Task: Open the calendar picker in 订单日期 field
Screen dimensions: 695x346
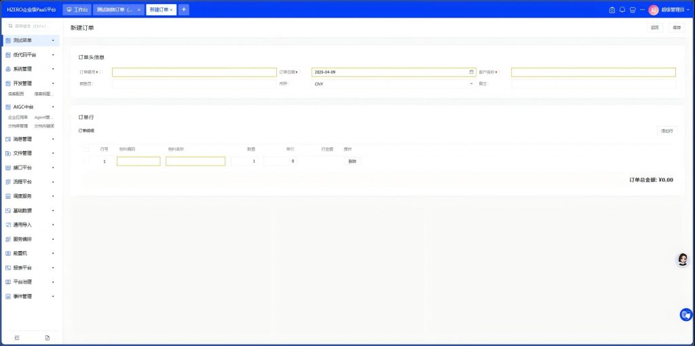Action: pos(471,72)
